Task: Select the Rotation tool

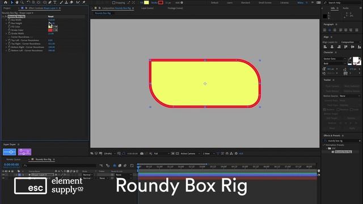Action: point(28,2)
